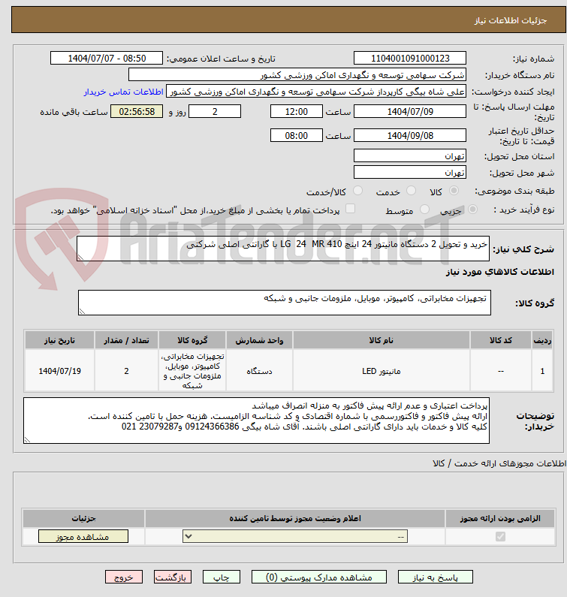Click the چاپ print button
567x597 pixels.
coord(222,577)
